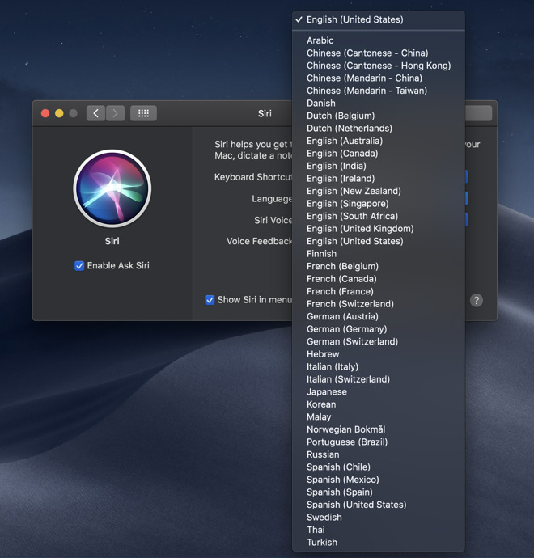Screen dimensions: 534x558
Task: Select Finnish language
Action: 379,254
